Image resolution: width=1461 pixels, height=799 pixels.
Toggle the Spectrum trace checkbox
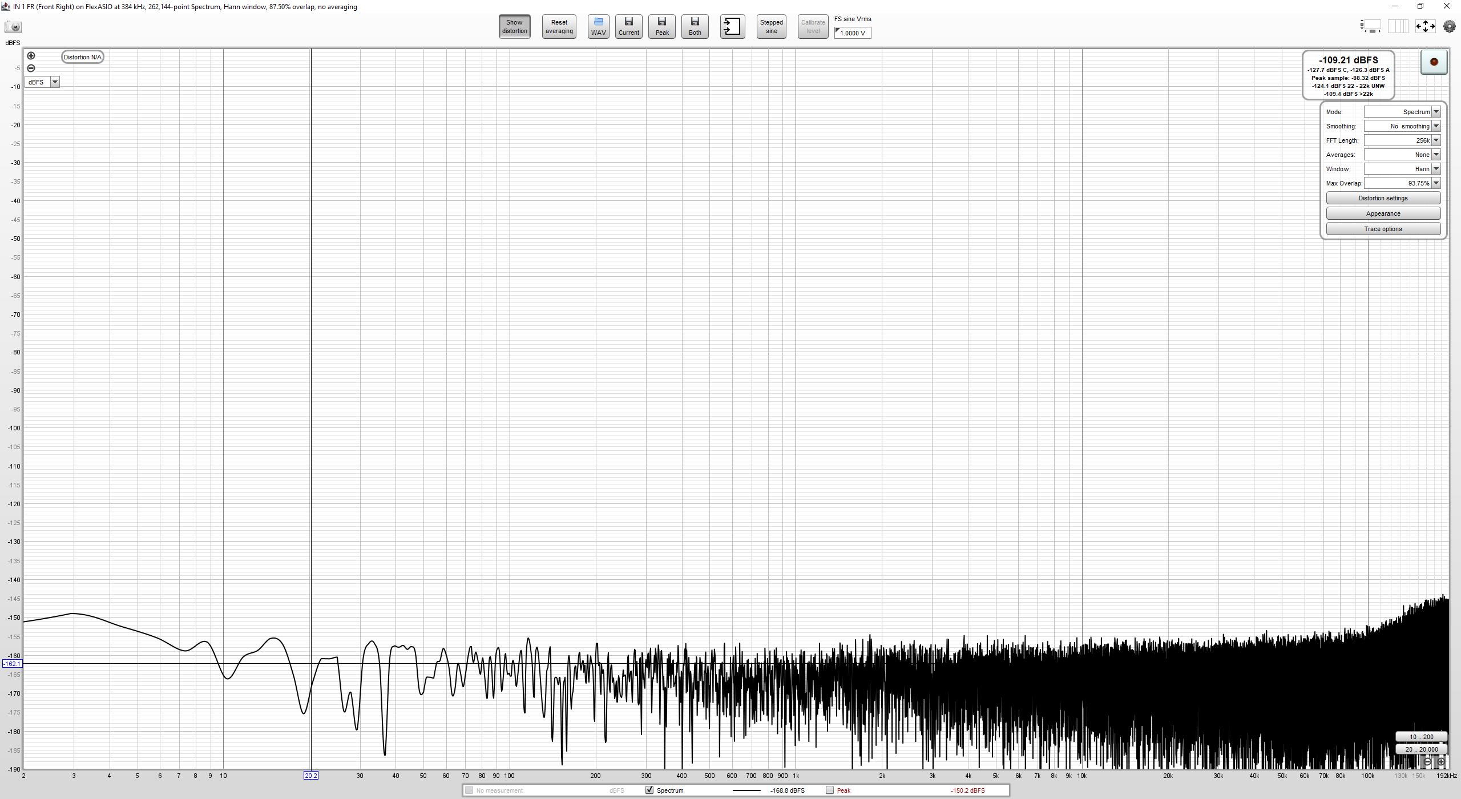click(649, 790)
